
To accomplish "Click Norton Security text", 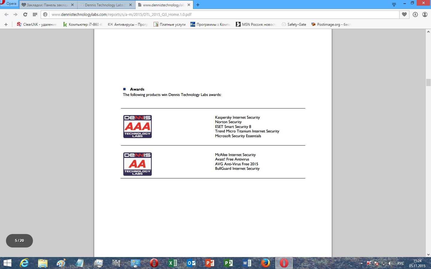I will coord(228,122).
